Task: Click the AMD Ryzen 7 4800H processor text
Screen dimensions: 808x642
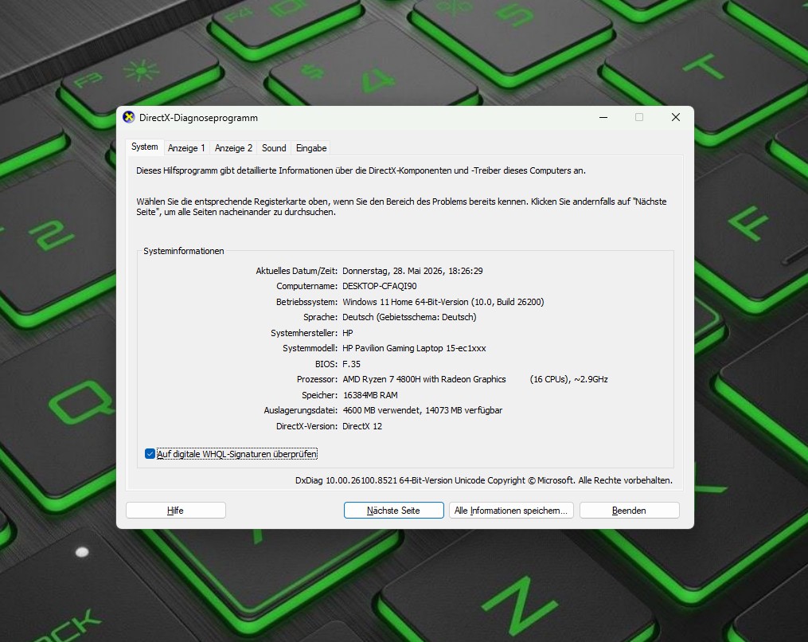Action: pyautogui.click(x=424, y=379)
